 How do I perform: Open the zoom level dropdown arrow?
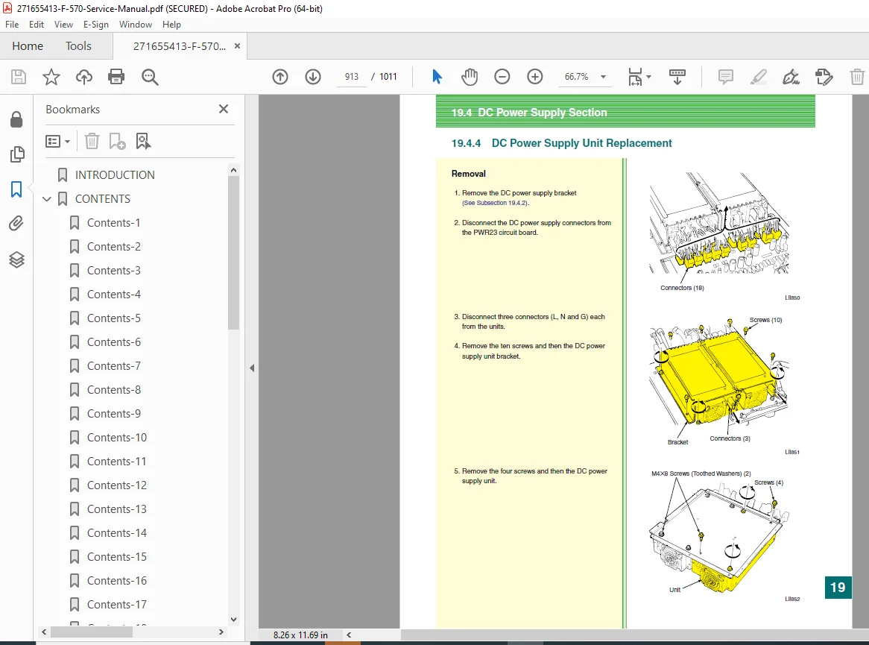click(603, 77)
